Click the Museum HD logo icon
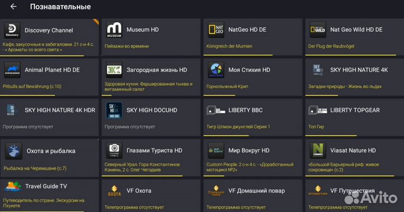 tap(114, 30)
